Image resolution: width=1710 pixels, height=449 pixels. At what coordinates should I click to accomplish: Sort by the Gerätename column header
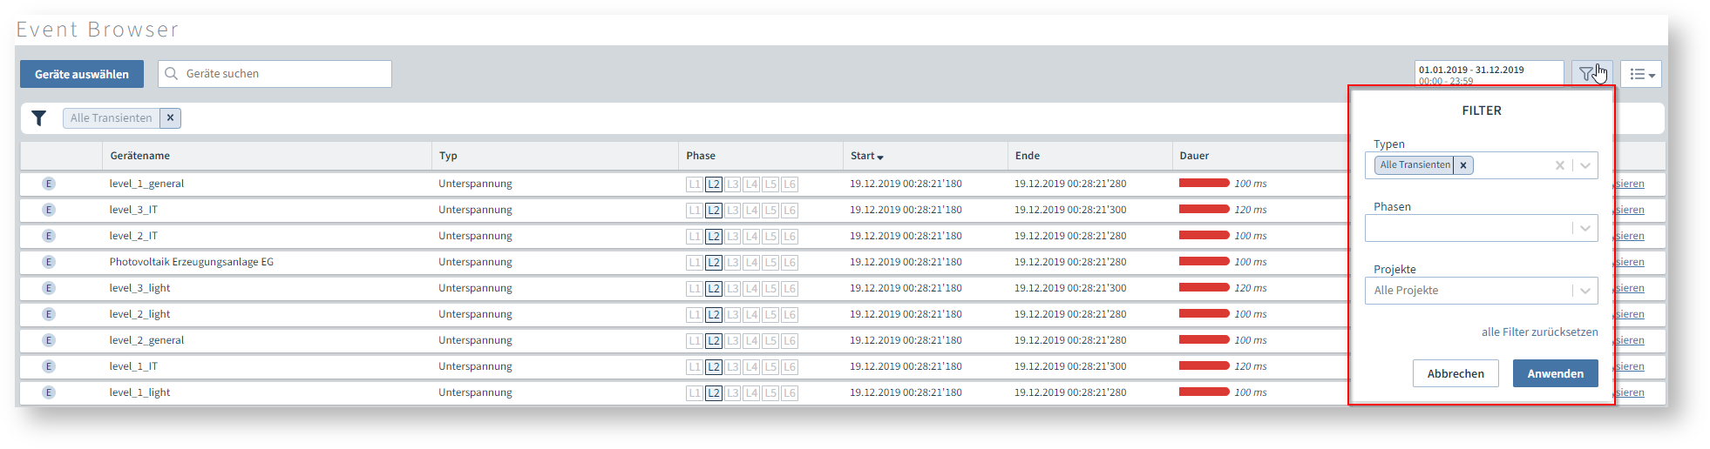(139, 156)
